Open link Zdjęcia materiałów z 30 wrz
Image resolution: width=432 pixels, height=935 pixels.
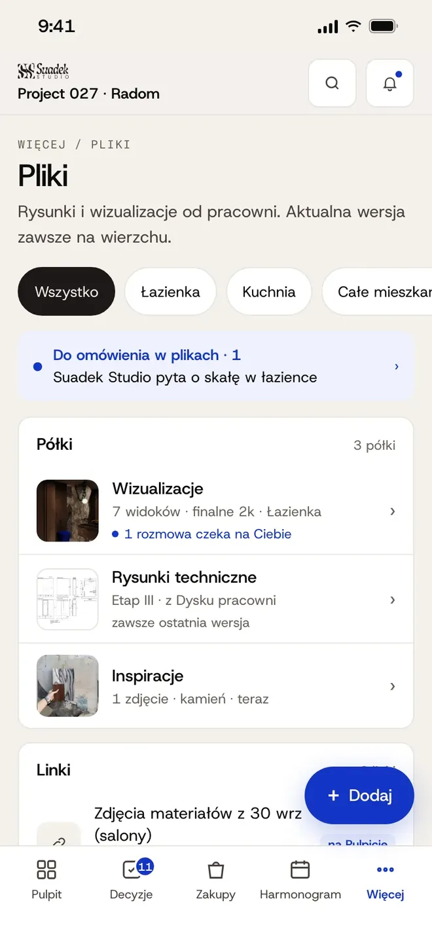click(198, 824)
